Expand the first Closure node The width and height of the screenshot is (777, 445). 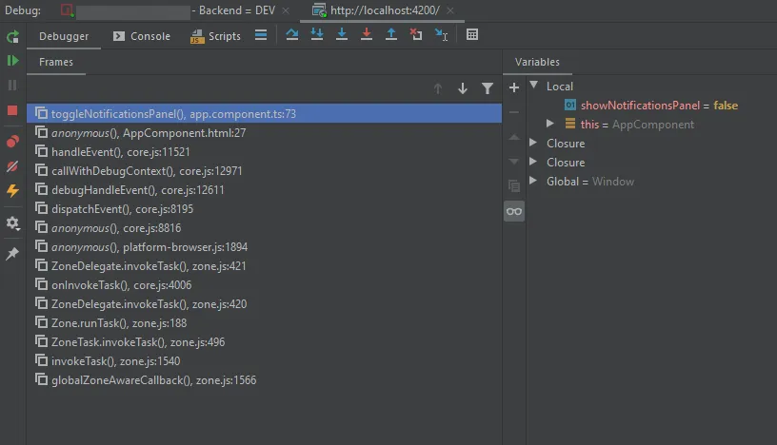(533, 143)
